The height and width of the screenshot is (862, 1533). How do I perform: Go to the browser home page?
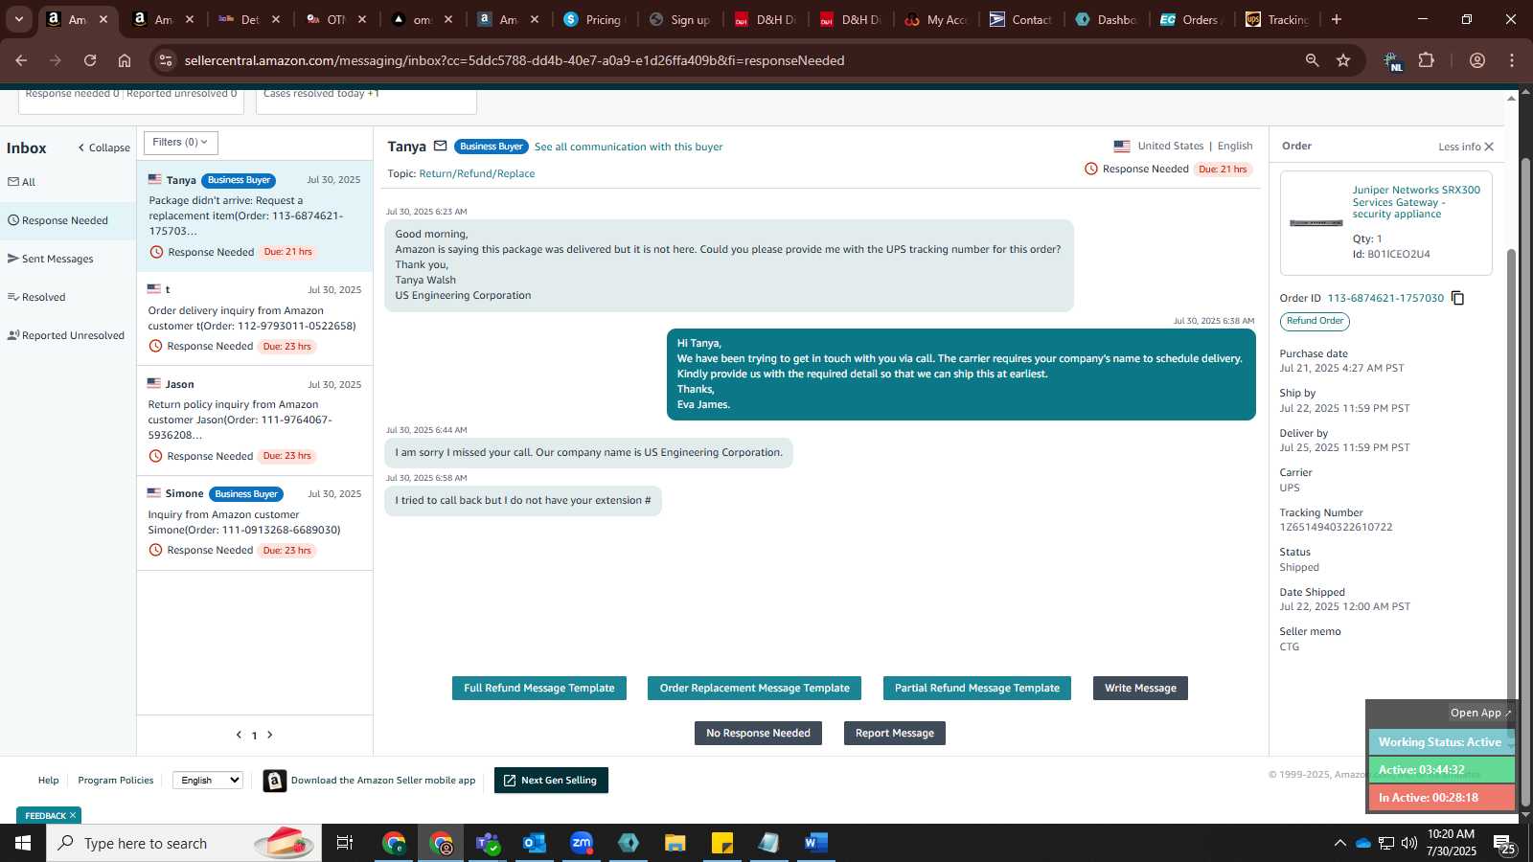click(125, 60)
